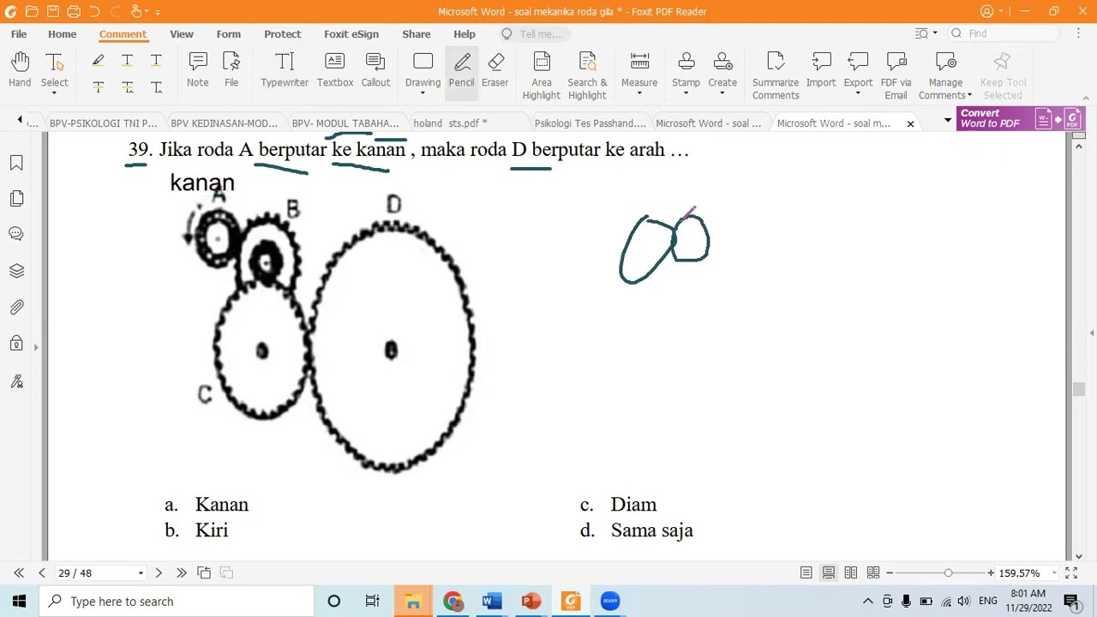The height and width of the screenshot is (617, 1097).
Task: Select the Hand tool
Action: (x=20, y=70)
